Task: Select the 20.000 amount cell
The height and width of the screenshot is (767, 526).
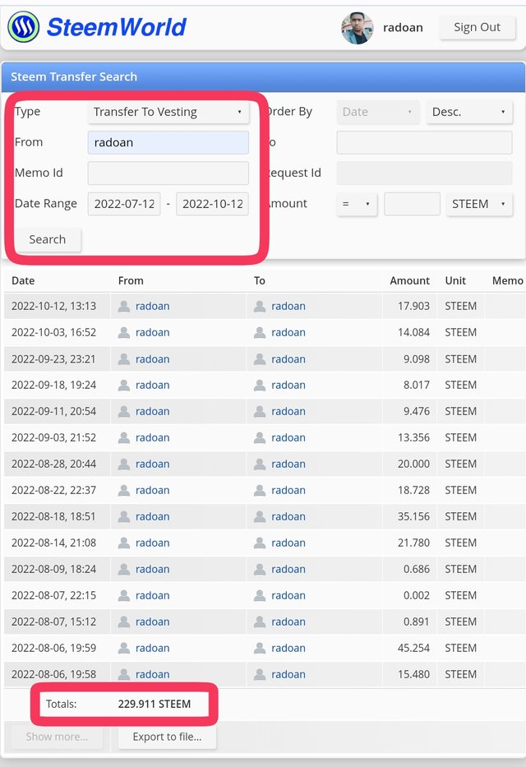Action: (x=413, y=464)
